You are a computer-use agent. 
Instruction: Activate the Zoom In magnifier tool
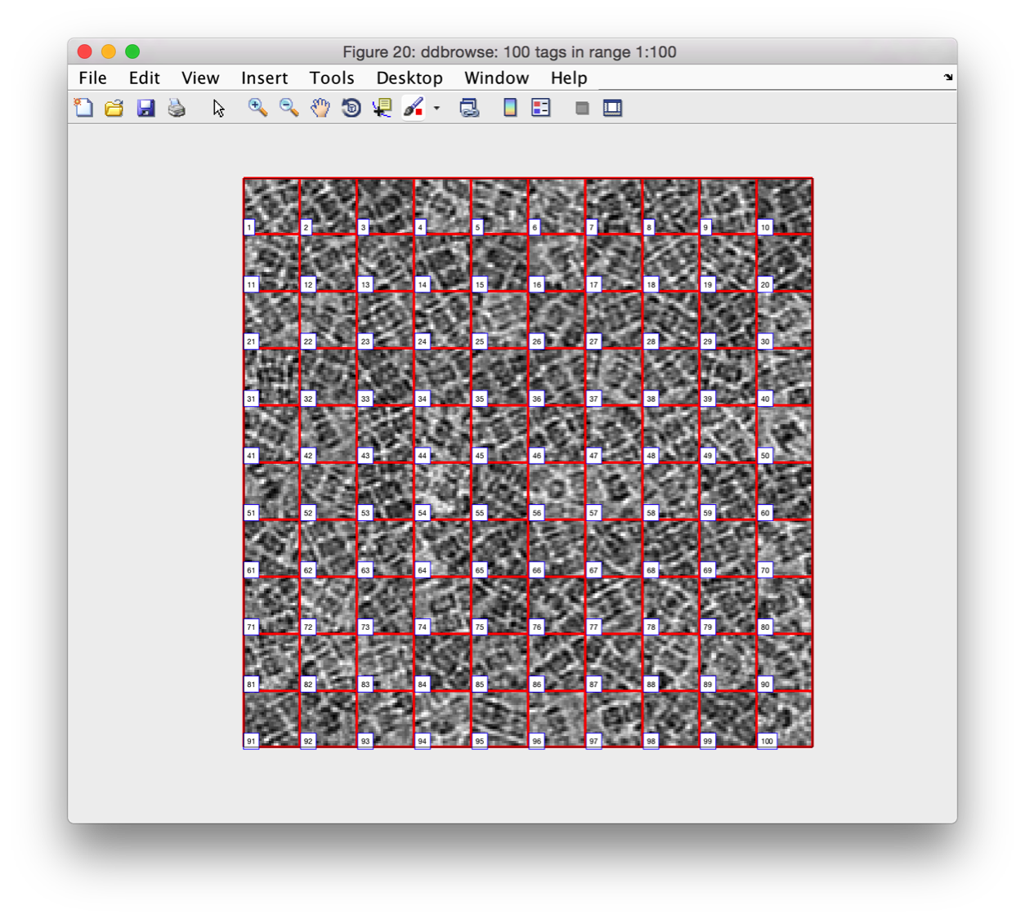[x=257, y=108]
